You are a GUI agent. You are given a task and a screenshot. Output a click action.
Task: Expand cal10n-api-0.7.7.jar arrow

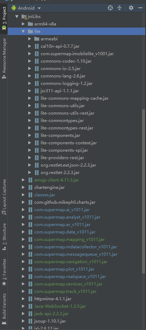coord(30,46)
